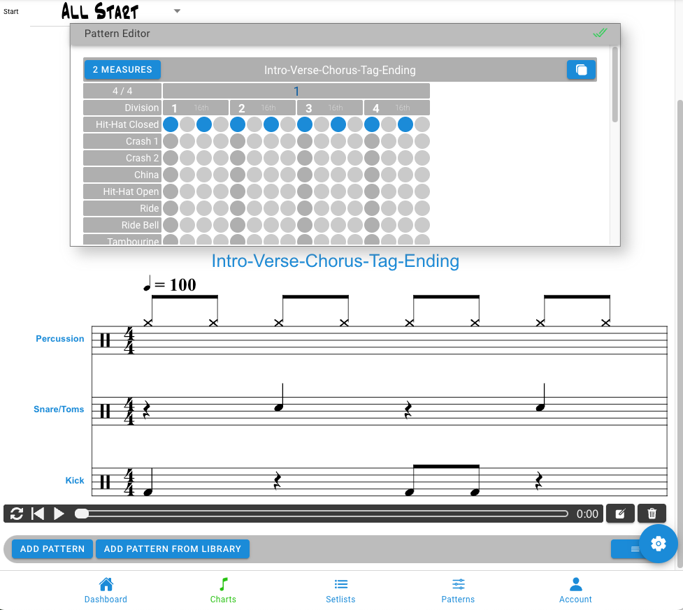The image size is (683, 610).
Task: Add a Ride hit on beat three
Action: point(305,208)
